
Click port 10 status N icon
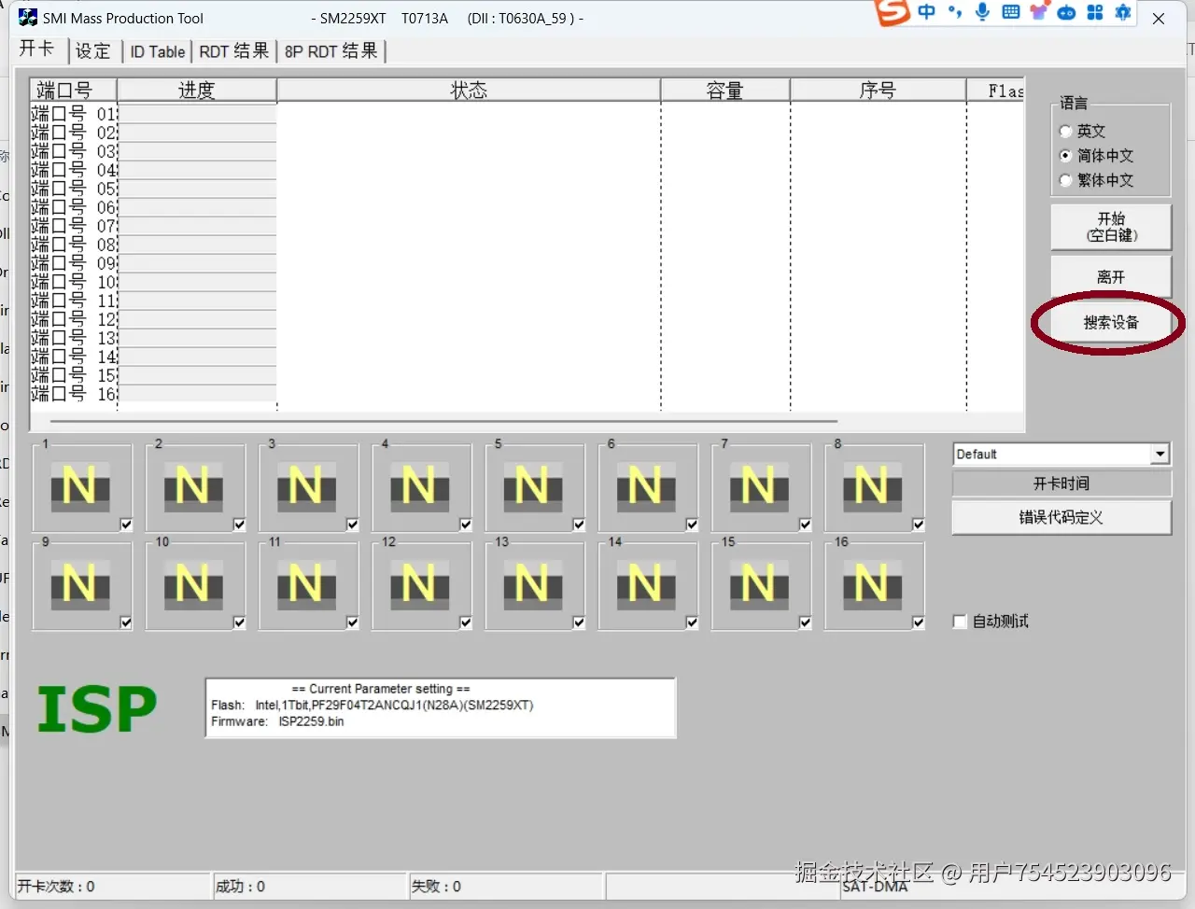193,585
